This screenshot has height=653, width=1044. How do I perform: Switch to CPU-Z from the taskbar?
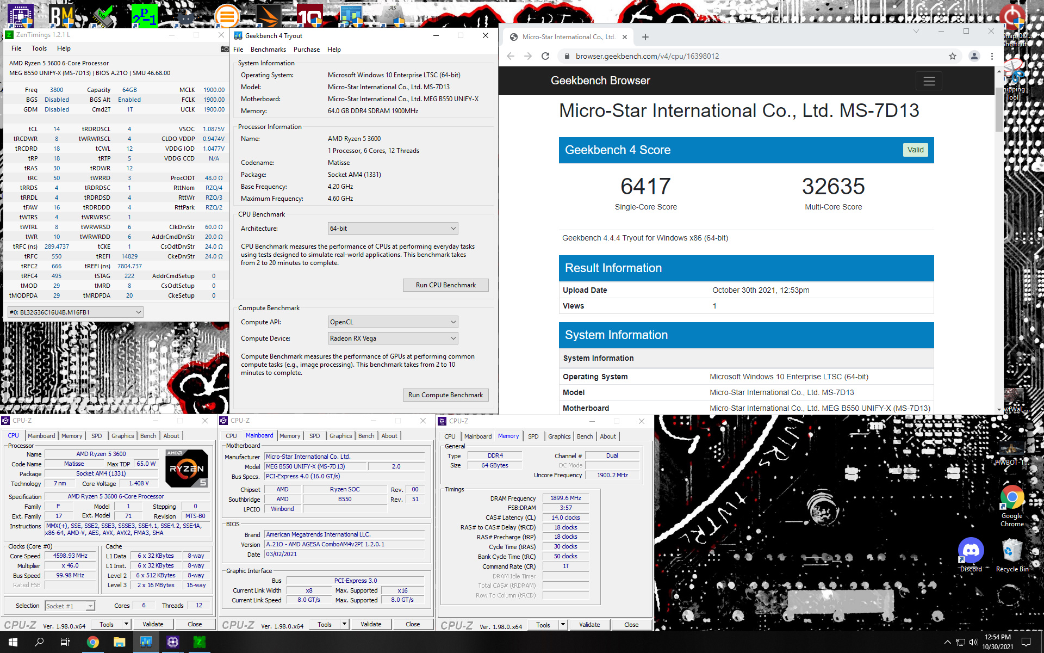pyautogui.click(x=172, y=642)
